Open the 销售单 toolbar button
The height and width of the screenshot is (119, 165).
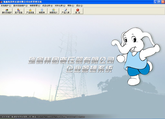(x=42, y=11)
